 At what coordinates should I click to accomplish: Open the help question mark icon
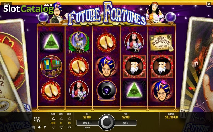coord(45,127)
